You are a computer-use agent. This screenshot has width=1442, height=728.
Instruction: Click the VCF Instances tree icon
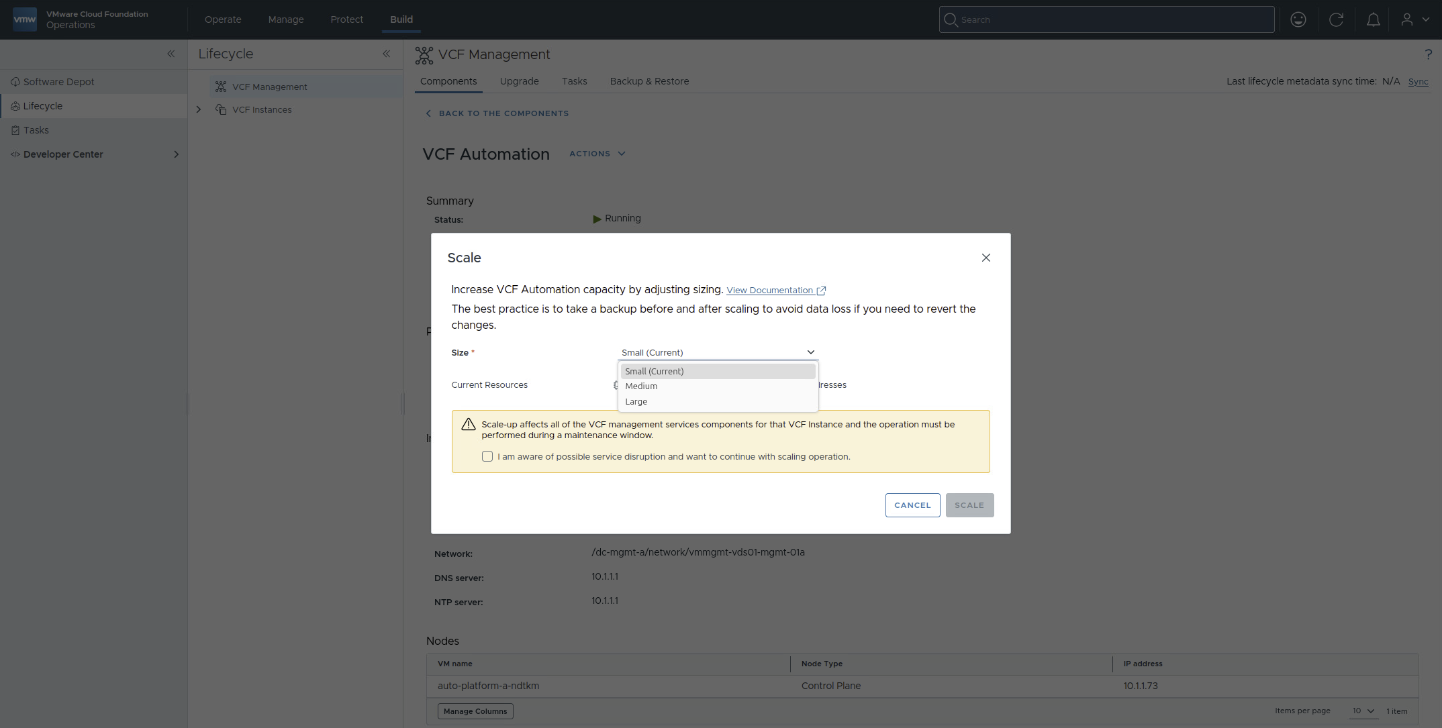click(221, 109)
